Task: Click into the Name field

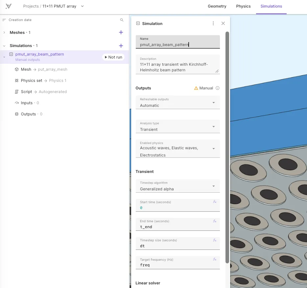Action: pyautogui.click(x=177, y=42)
